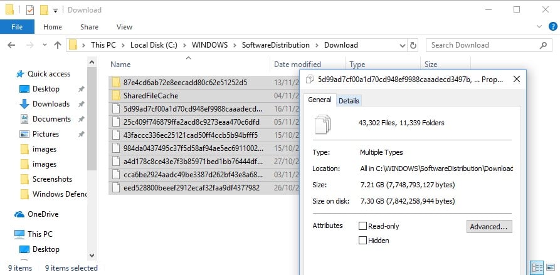Click the This PC breadcrumb segment
The width and height of the screenshot is (560, 275).
coord(103,45)
